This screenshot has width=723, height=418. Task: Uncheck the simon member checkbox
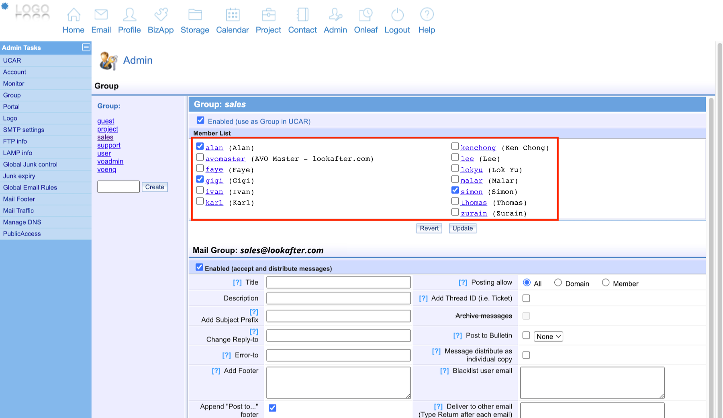455,190
